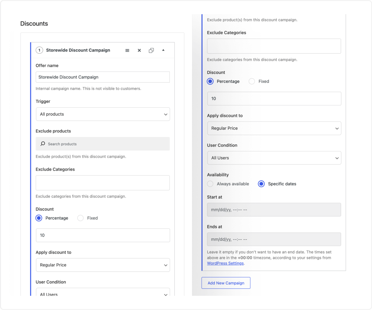This screenshot has width=372, height=310.
Task: Select Percentage radio in left panel
Action: 39,218
